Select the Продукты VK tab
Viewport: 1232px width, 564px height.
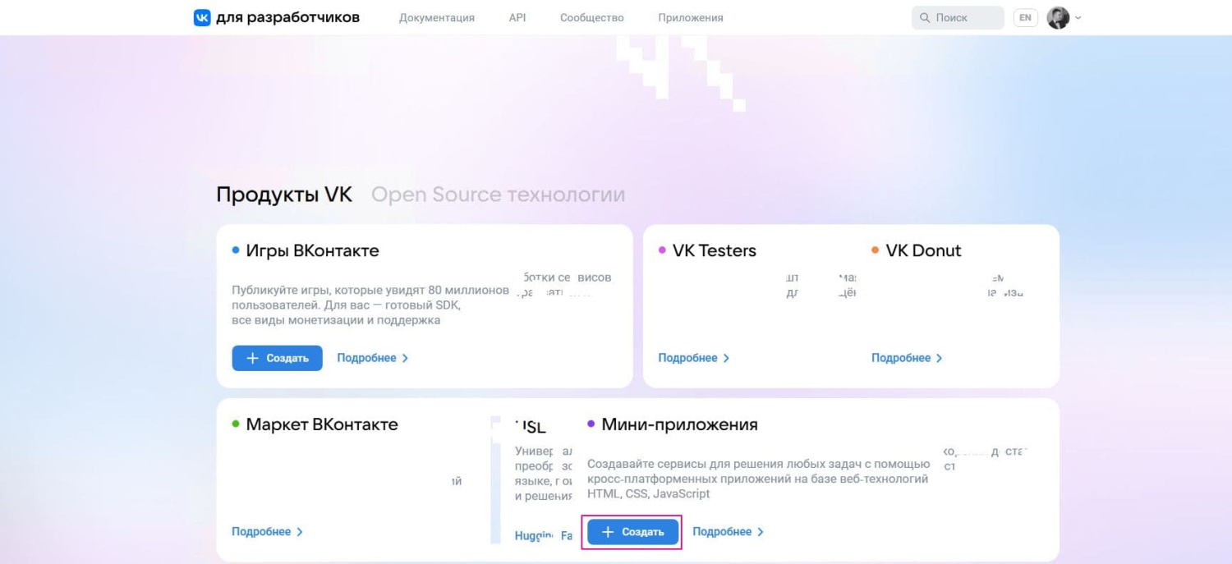(284, 195)
